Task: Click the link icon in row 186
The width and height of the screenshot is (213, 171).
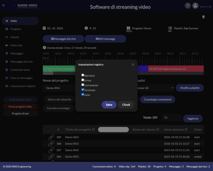Action: tap(51, 157)
